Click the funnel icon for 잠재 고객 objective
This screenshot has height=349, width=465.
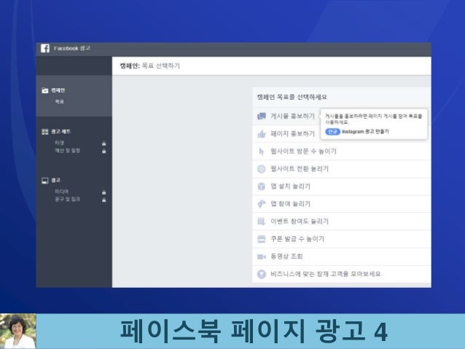pos(261,274)
